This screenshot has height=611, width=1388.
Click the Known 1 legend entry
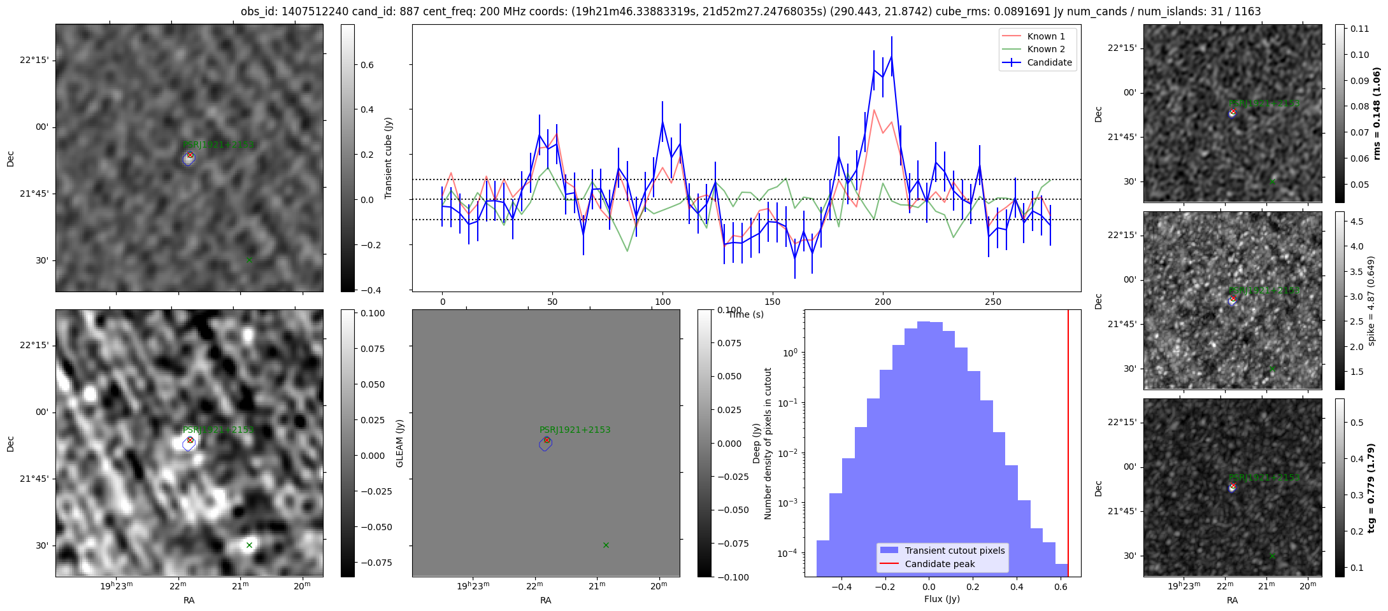(1045, 36)
